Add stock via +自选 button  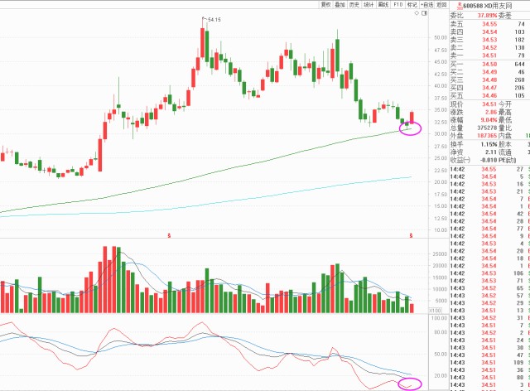click(x=428, y=4)
